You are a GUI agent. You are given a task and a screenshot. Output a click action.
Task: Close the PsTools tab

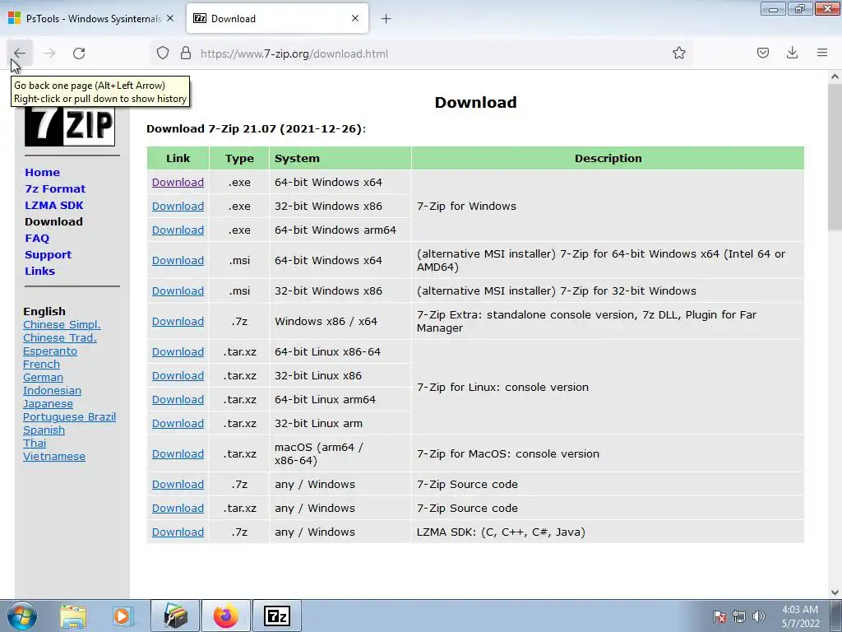(170, 18)
